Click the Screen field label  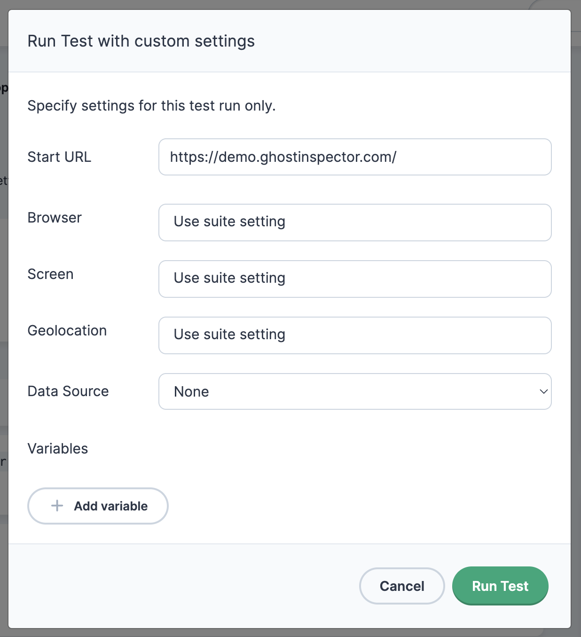[50, 274]
